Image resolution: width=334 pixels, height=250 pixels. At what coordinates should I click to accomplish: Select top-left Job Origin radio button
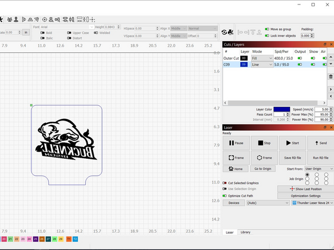click(x=307, y=175)
